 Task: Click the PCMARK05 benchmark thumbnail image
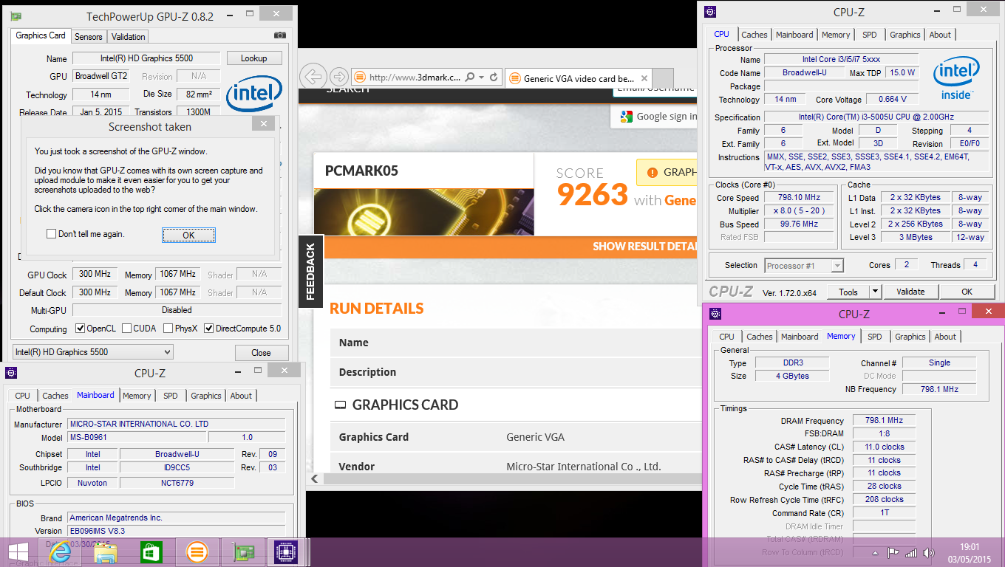(x=424, y=212)
